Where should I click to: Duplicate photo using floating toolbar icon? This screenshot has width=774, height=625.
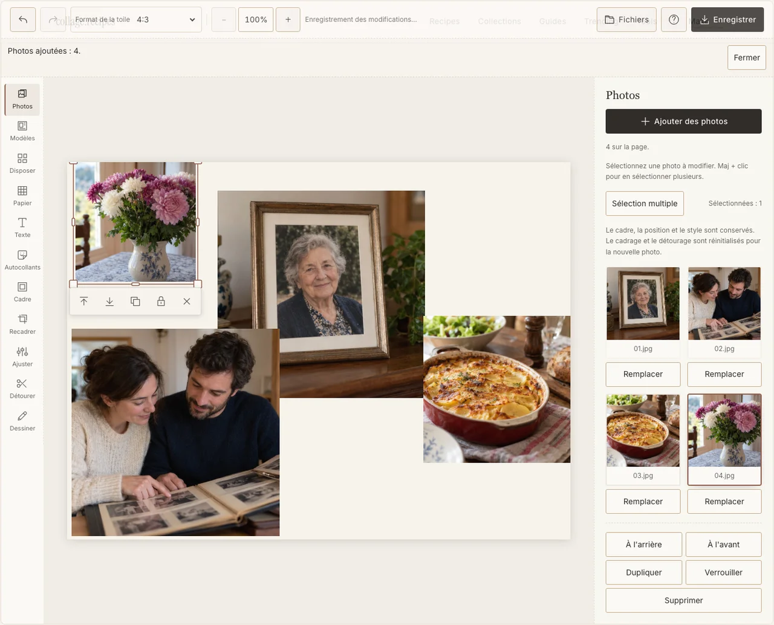135,301
